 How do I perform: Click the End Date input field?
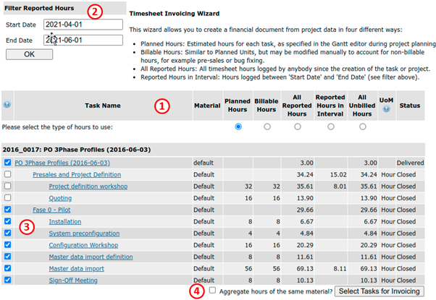point(82,40)
